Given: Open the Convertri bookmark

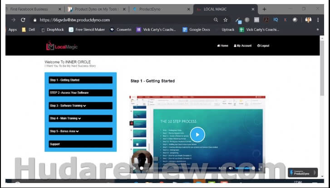Looking at the screenshot, I should 120,29.
